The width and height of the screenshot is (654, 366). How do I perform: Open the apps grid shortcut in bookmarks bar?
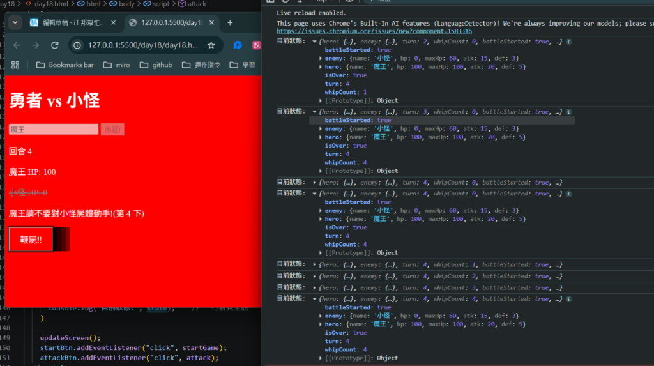15,65
